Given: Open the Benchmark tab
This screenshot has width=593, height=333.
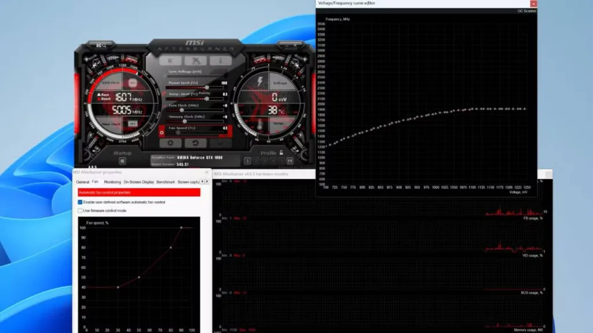Looking at the screenshot, I should click(x=166, y=182).
